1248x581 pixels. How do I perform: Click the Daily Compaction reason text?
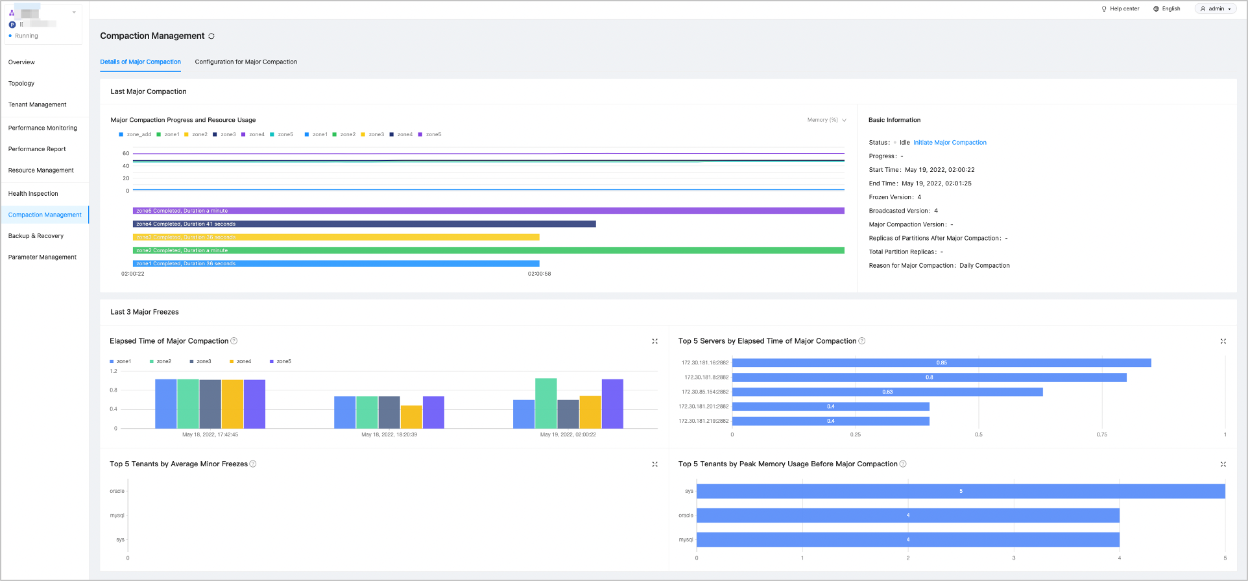point(985,266)
